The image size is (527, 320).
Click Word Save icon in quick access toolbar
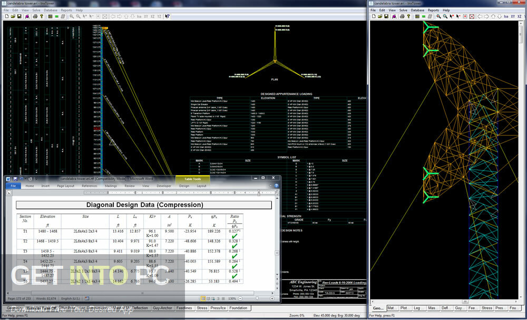coord(15,179)
